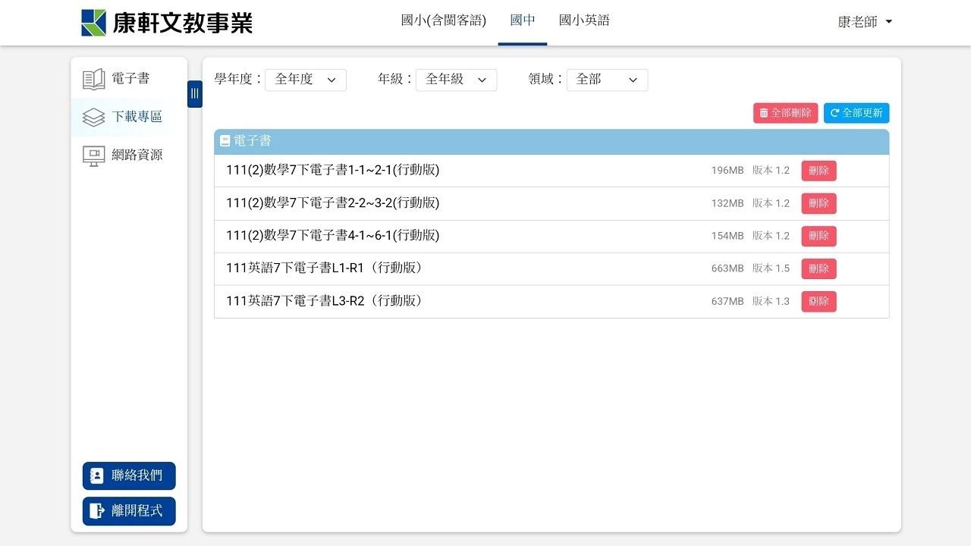Select row 111英語7下電子書L1-R1(行動版)
This screenshot has width=971, height=546.
[x=551, y=268]
